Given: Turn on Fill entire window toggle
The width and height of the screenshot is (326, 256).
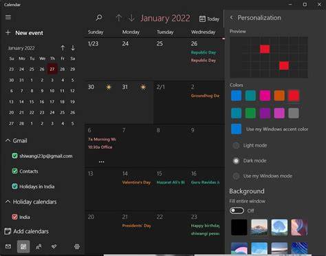Looking at the screenshot, I should point(237,211).
